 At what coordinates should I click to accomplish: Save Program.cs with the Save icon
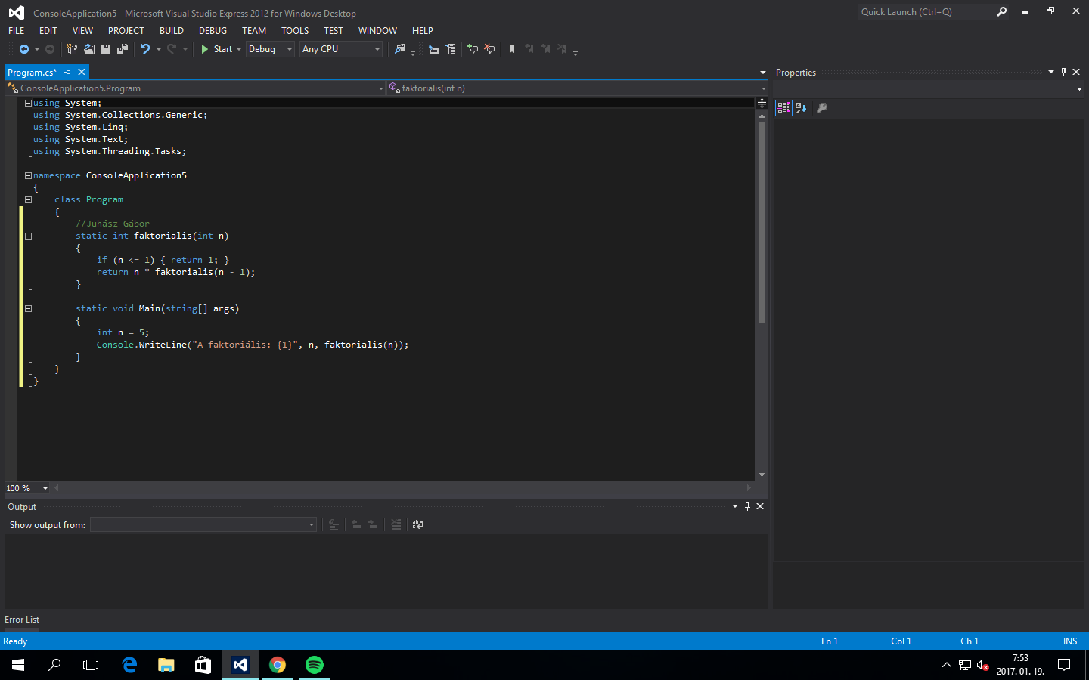pos(106,49)
